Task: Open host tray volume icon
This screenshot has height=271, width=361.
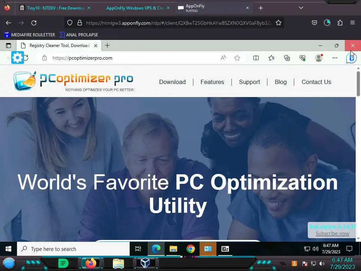Action: pyautogui.click(x=322, y=263)
